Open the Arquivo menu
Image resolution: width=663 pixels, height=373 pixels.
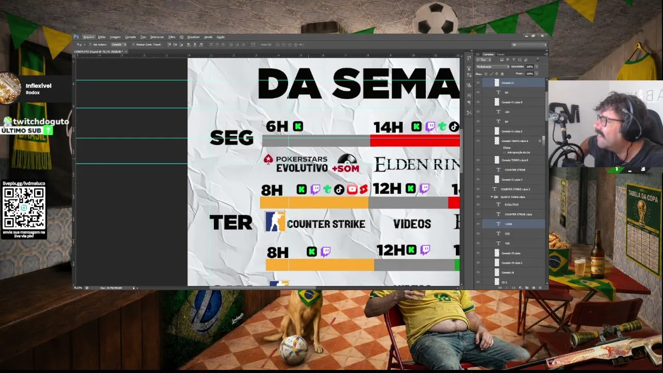click(x=89, y=37)
